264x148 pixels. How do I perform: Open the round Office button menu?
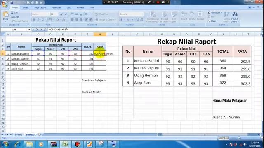(5, 4)
